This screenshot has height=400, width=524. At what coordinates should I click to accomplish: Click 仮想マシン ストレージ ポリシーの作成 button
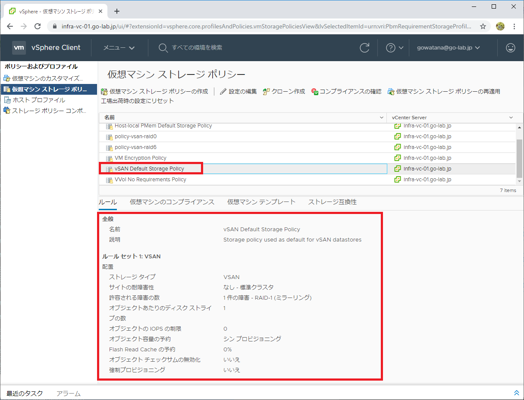[x=154, y=91]
